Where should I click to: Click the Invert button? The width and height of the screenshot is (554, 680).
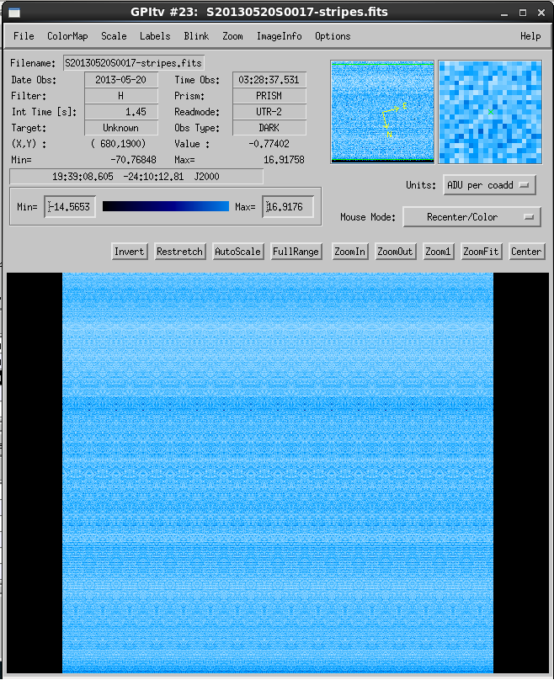(x=130, y=252)
